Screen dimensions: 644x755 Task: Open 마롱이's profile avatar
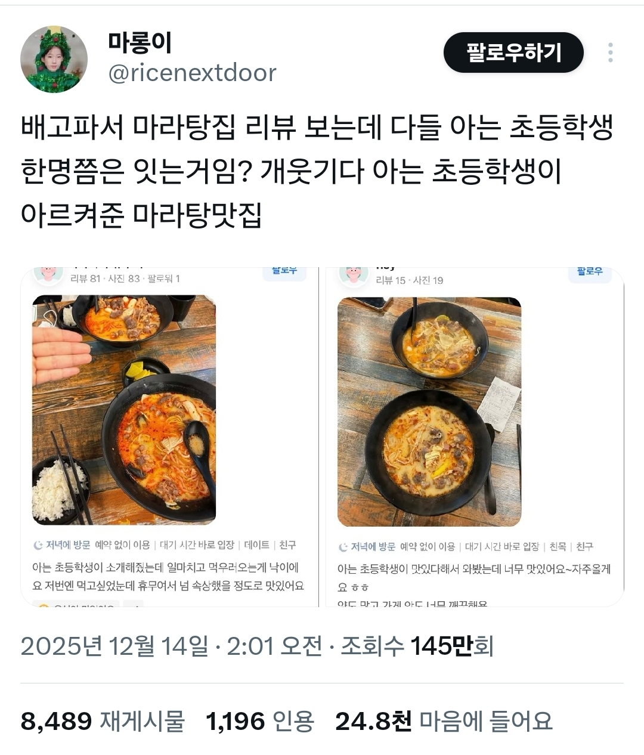point(54,59)
